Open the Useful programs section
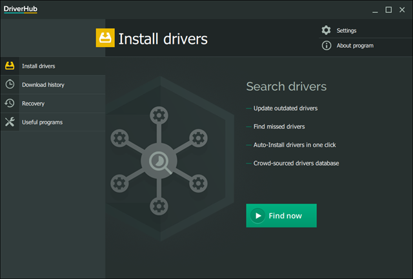Viewport: 413px width, 279px height. (42, 122)
